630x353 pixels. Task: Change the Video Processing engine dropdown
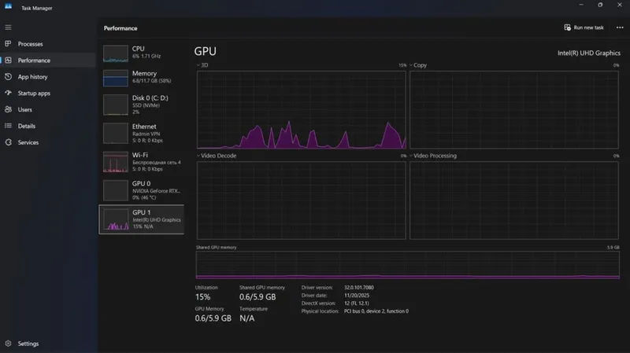point(432,156)
